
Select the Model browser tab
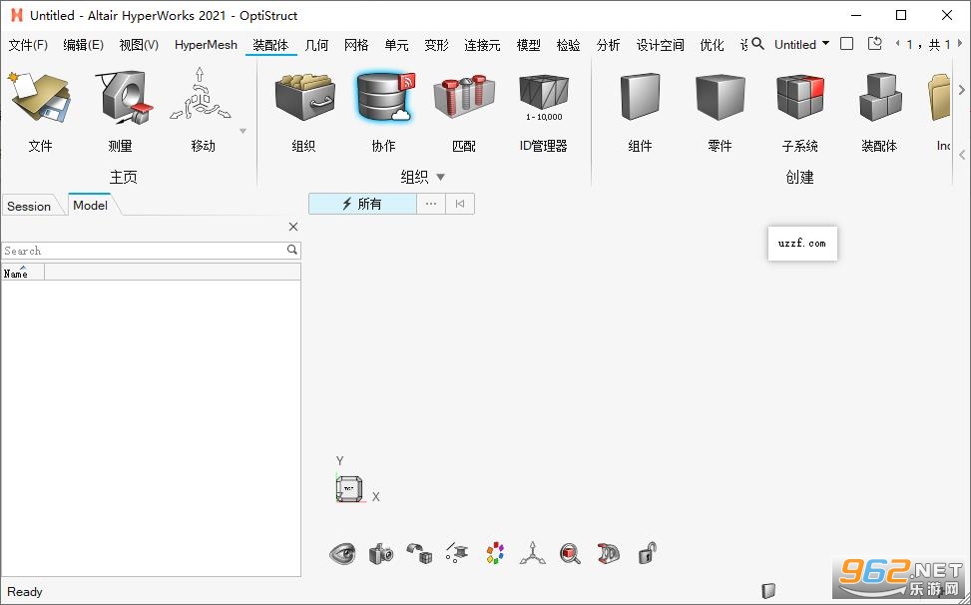point(91,205)
